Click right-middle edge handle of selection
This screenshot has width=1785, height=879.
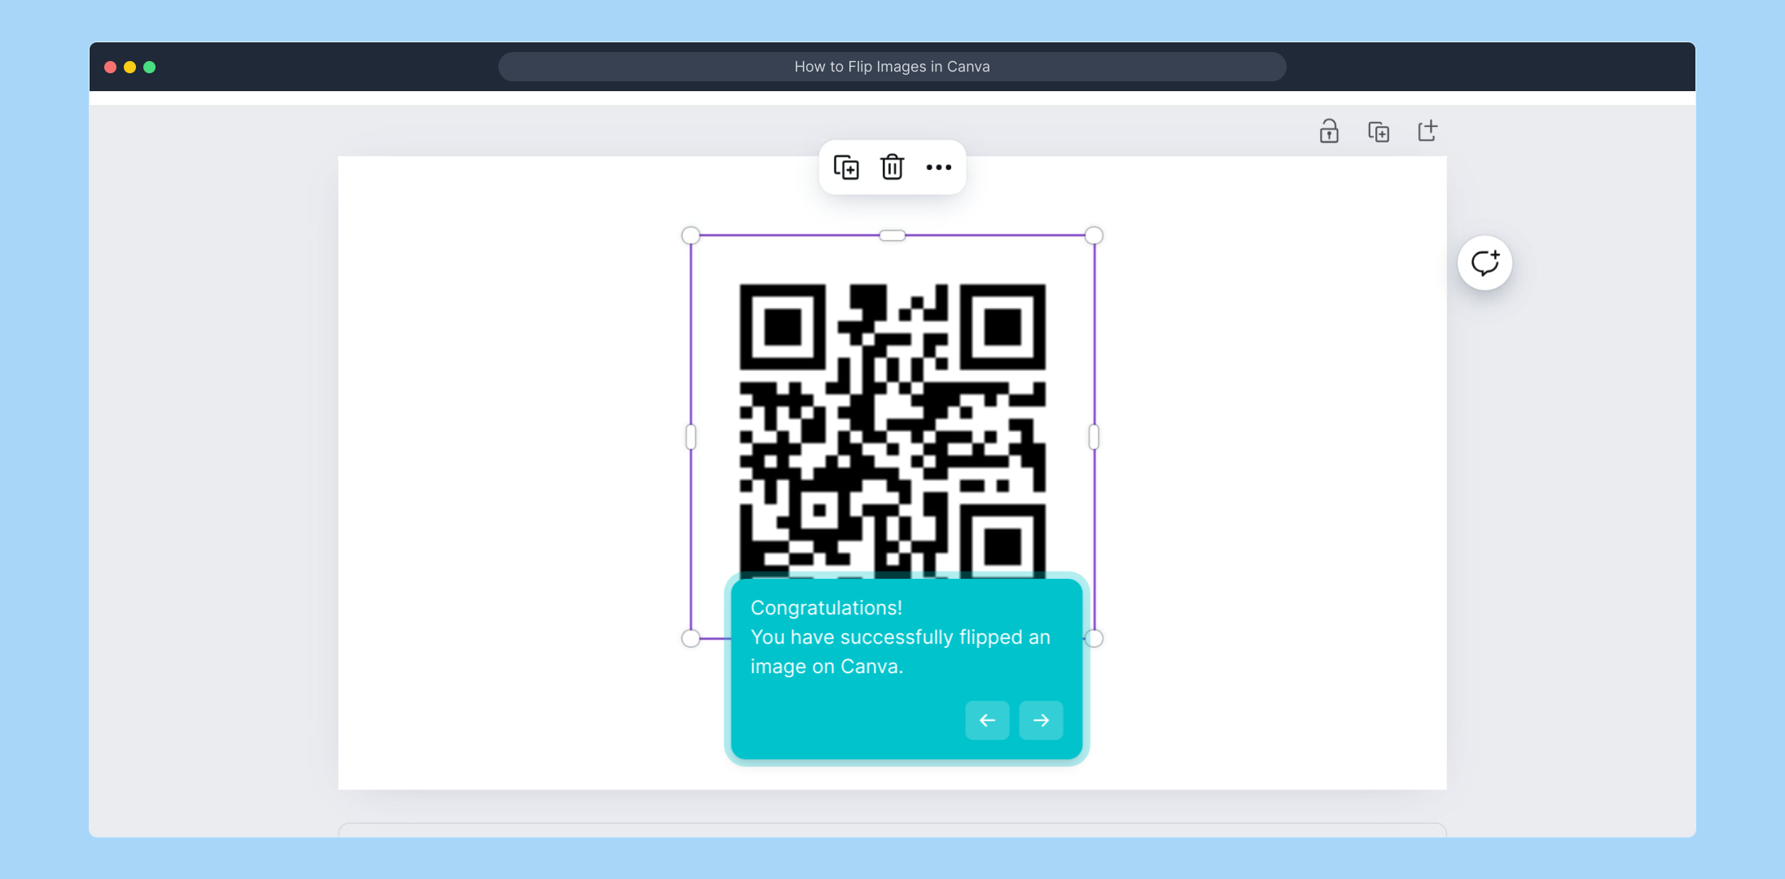click(1094, 437)
